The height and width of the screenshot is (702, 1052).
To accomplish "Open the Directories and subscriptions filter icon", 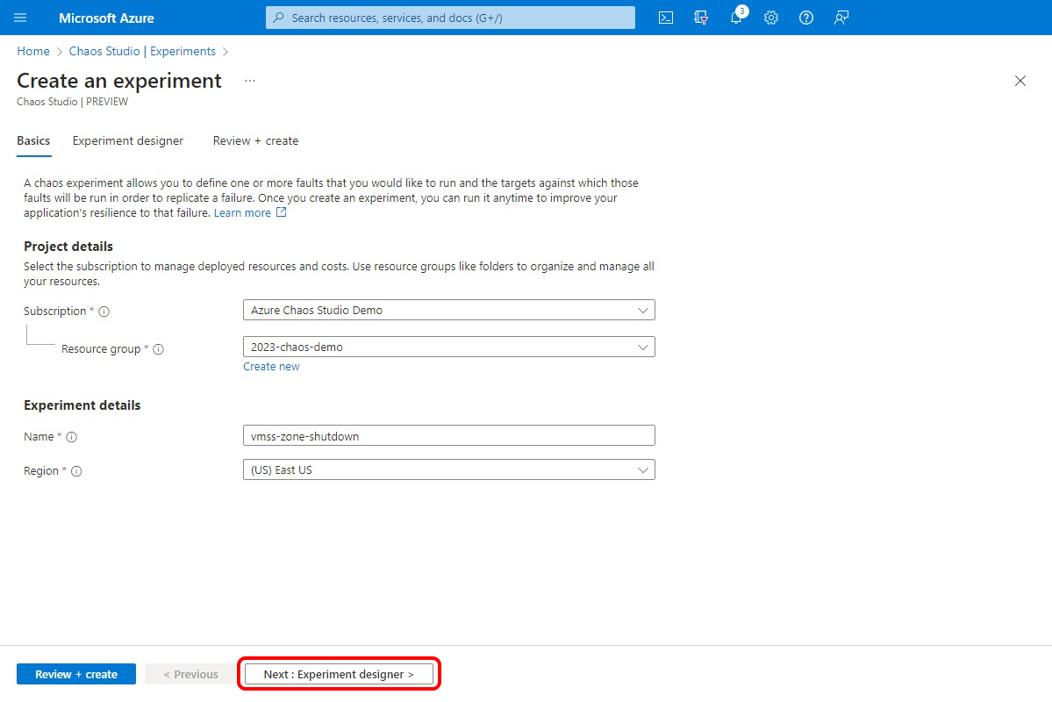I will pos(701,18).
